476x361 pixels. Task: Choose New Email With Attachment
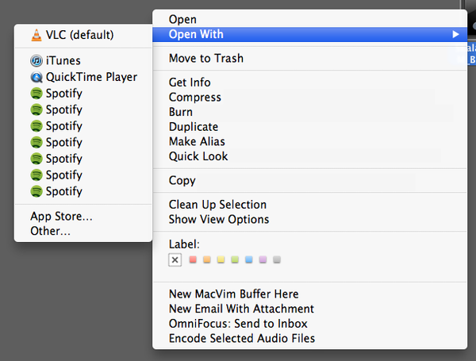coord(309,309)
